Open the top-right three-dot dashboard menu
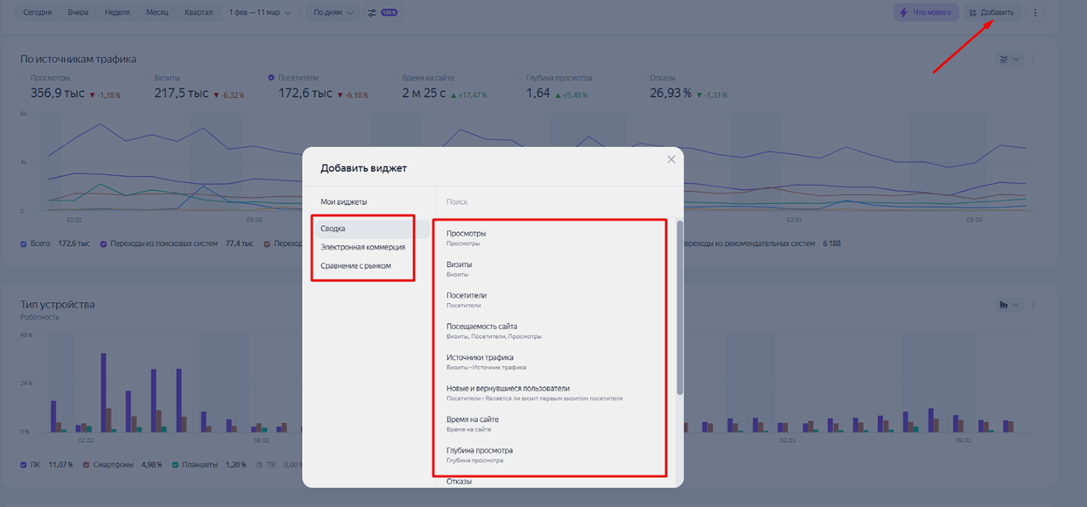Viewport: 1087px width, 507px height. tap(1035, 13)
